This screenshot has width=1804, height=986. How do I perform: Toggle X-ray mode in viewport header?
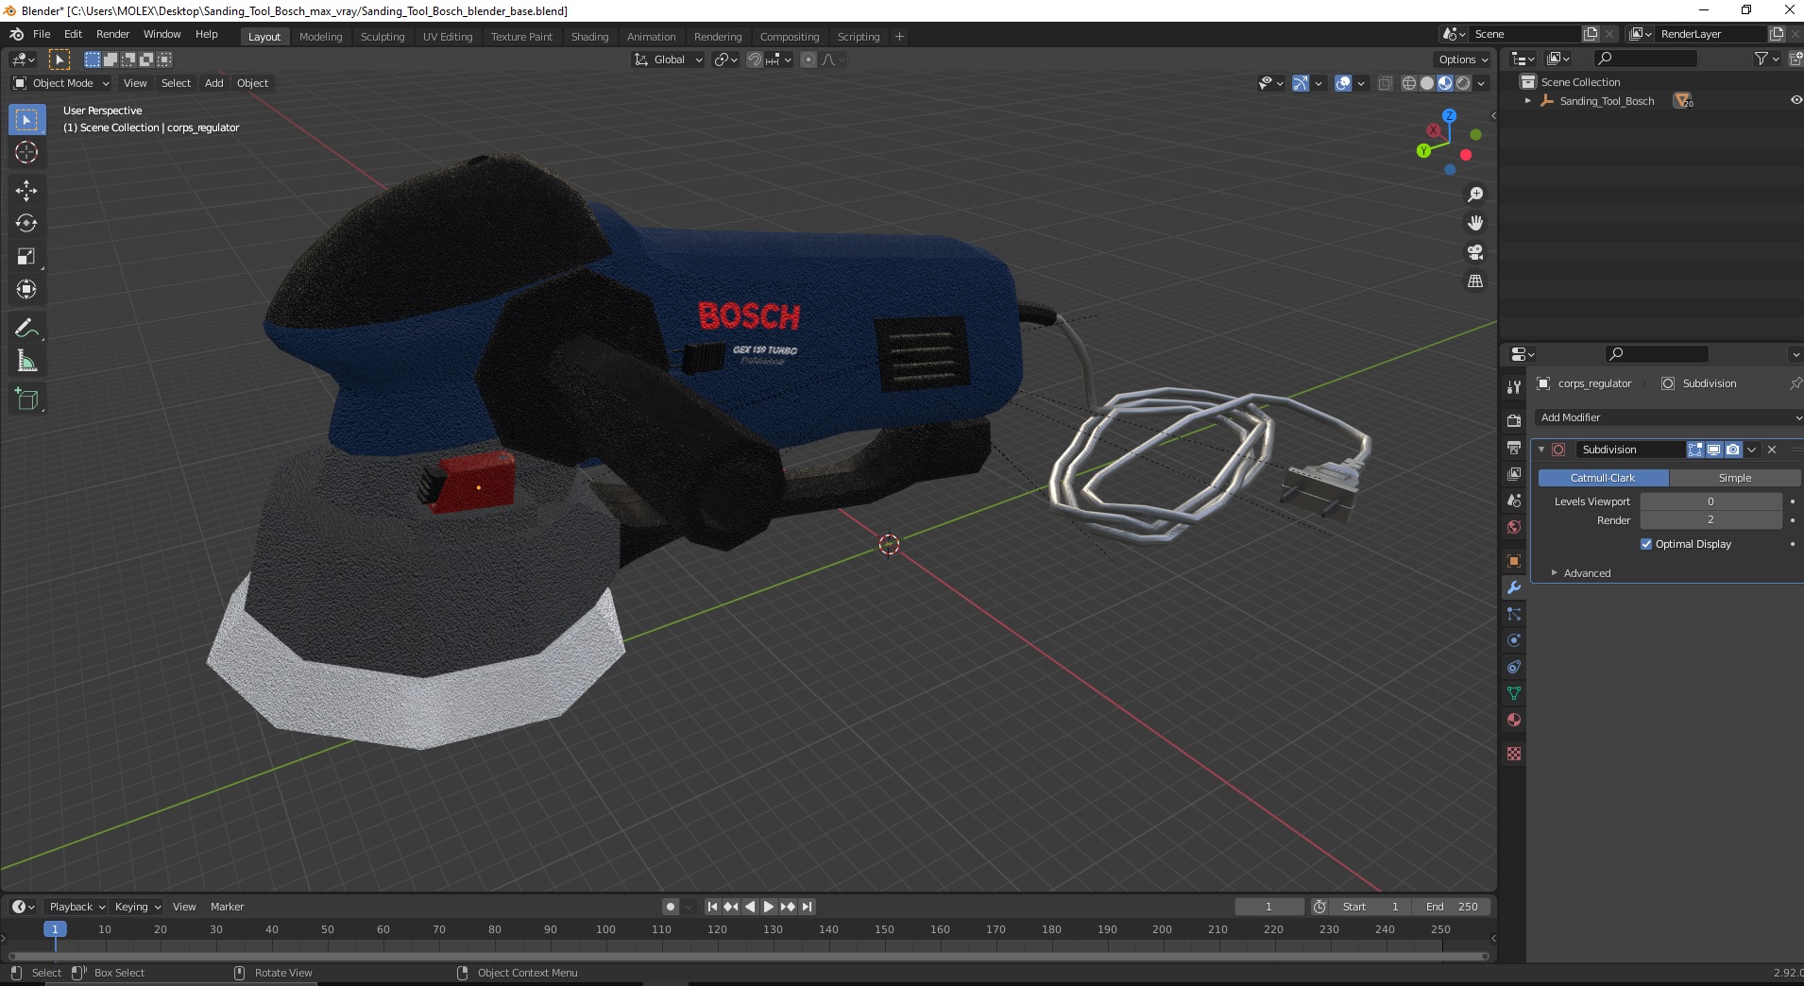[x=1386, y=83]
